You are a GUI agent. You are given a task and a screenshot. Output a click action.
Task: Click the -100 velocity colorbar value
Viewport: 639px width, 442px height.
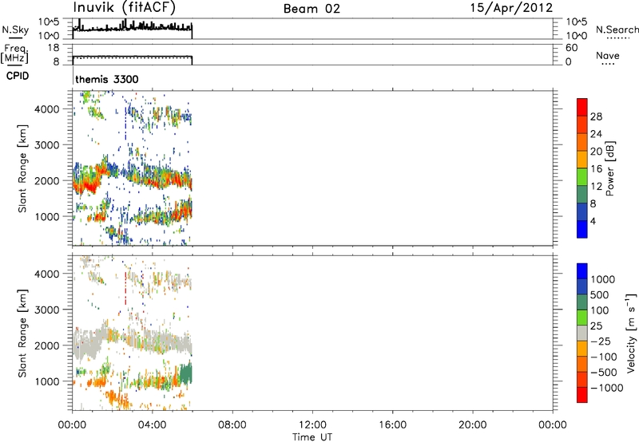click(604, 357)
